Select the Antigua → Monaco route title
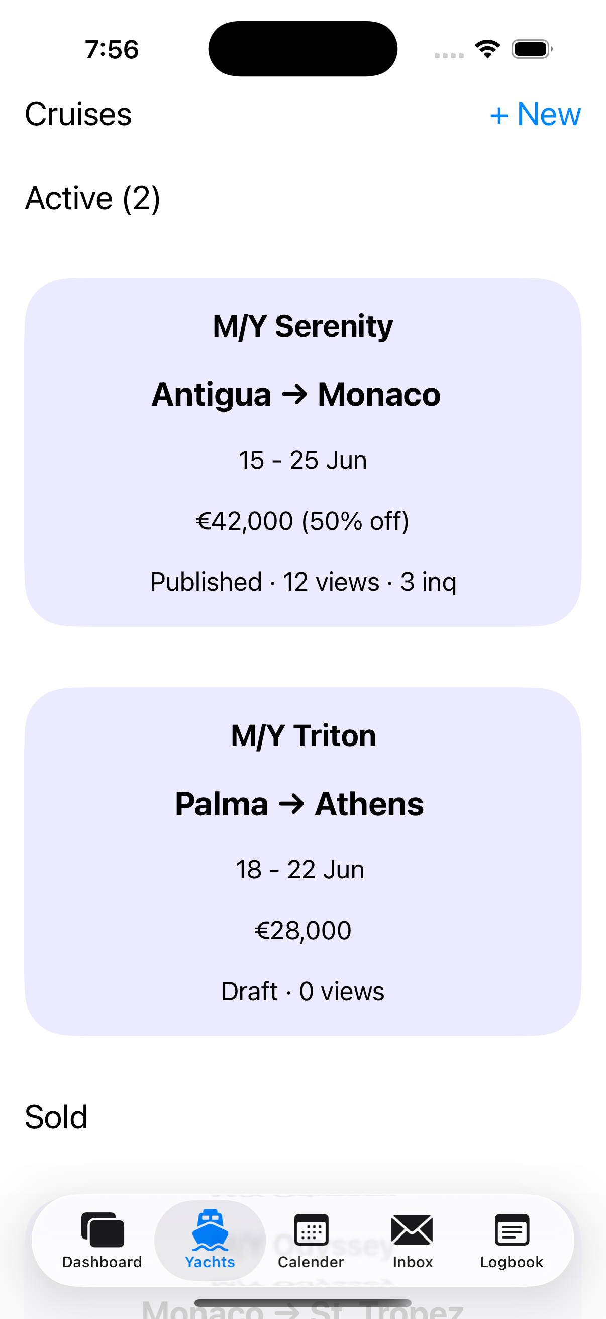Image resolution: width=606 pixels, height=1319 pixels. click(x=296, y=395)
